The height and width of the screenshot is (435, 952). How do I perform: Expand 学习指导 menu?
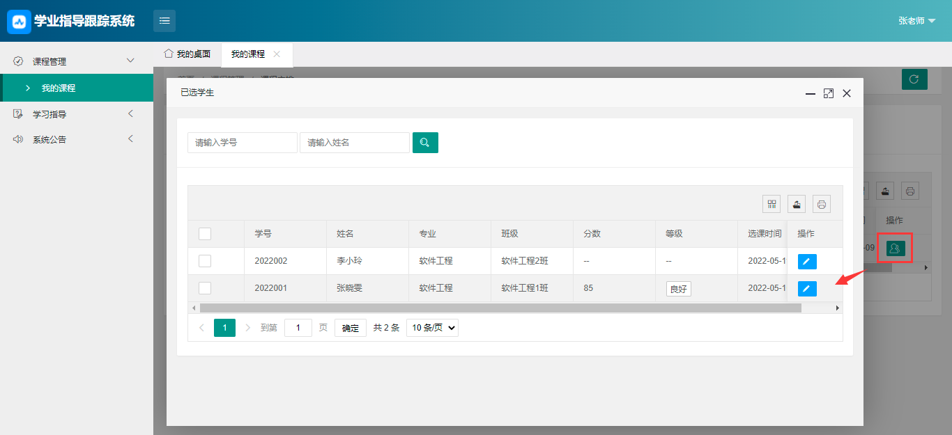77,114
